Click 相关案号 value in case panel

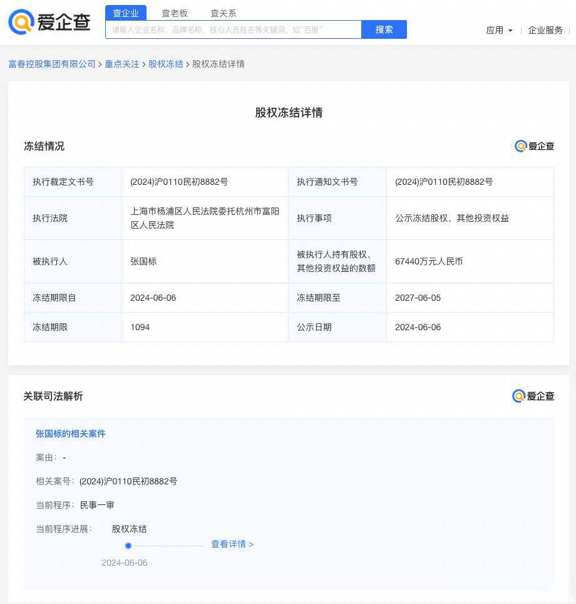[128, 481]
